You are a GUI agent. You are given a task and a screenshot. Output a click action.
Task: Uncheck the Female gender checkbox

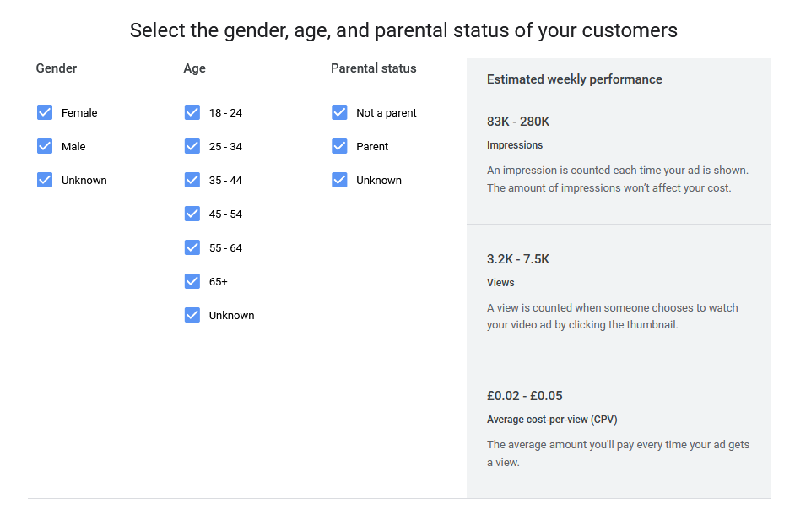tap(45, 112)
